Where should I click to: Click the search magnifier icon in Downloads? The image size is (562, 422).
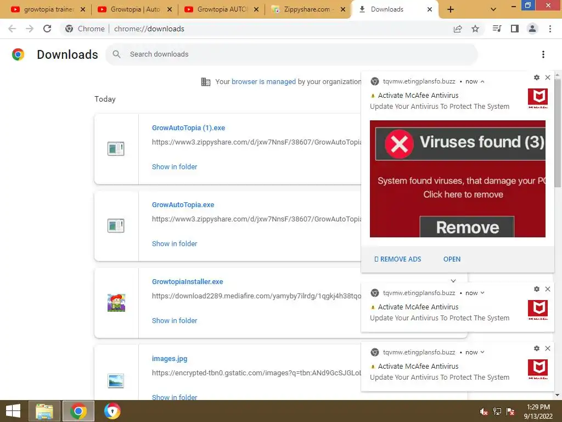coord(116,54)
